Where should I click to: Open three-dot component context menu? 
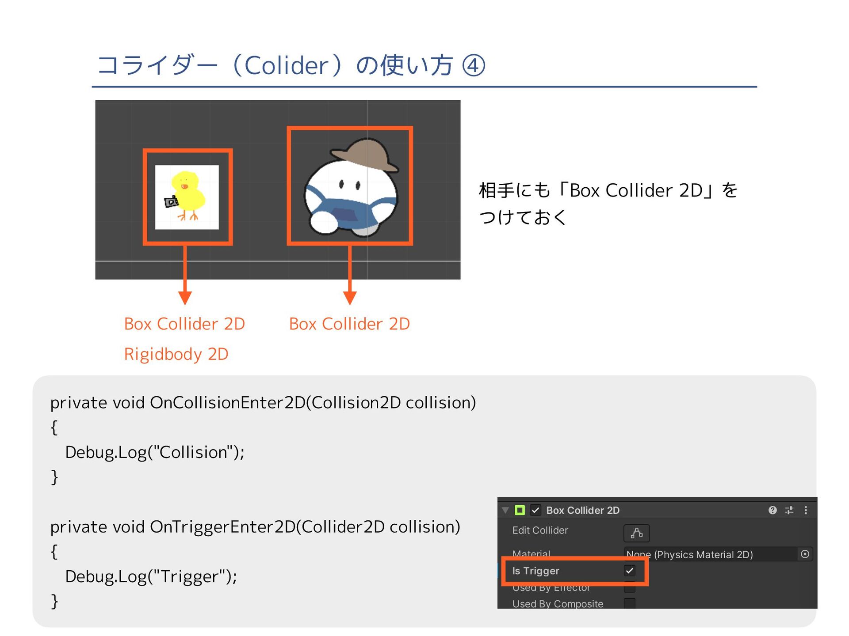[806, 510]
